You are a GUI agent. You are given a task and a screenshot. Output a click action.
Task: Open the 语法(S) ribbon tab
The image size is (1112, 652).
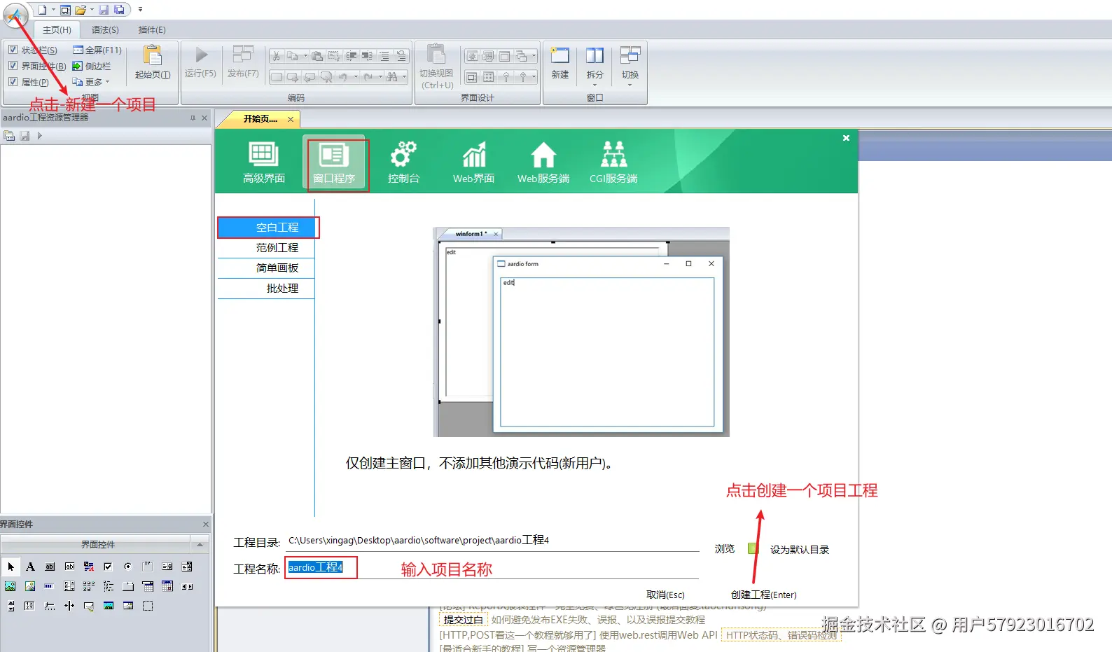[105, 30]
